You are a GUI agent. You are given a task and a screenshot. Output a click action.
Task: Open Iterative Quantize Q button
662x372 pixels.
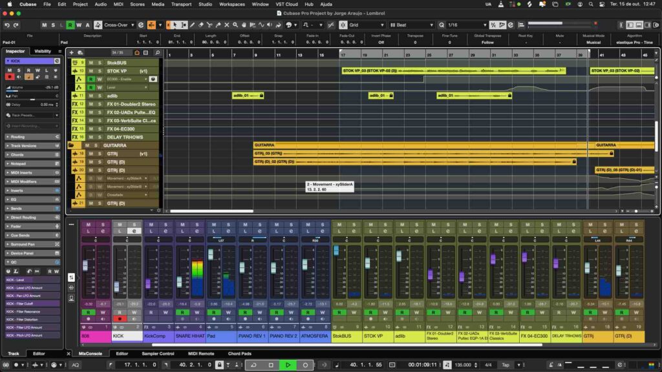442,25
